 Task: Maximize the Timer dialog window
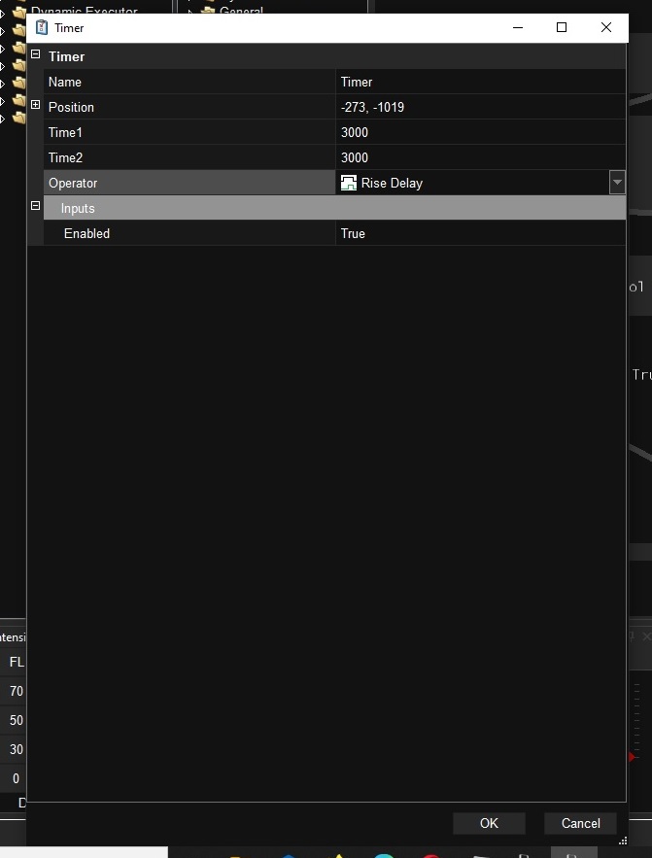coord(561,28)
